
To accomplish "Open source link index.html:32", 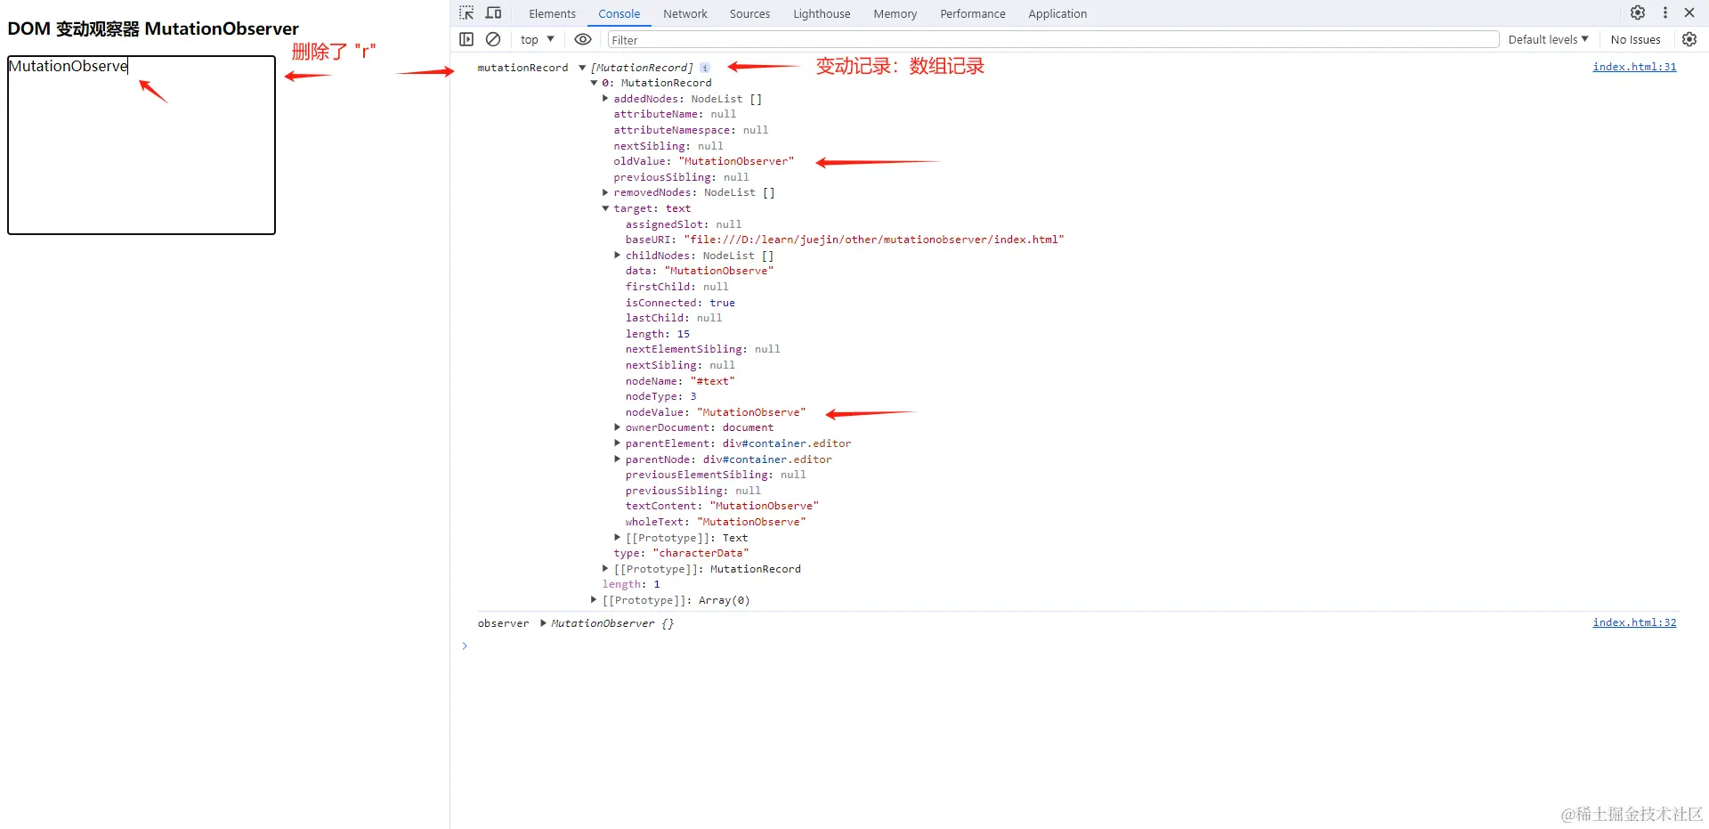I will tap(1634, 622).
